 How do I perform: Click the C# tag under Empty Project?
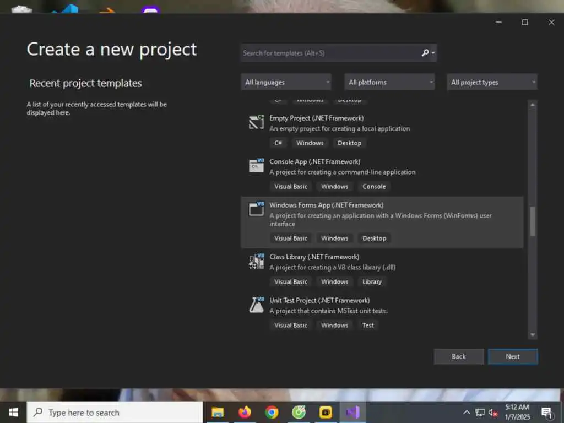point(278,143)
